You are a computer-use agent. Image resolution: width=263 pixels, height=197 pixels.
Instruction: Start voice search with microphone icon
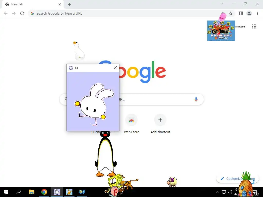point(196,99)
